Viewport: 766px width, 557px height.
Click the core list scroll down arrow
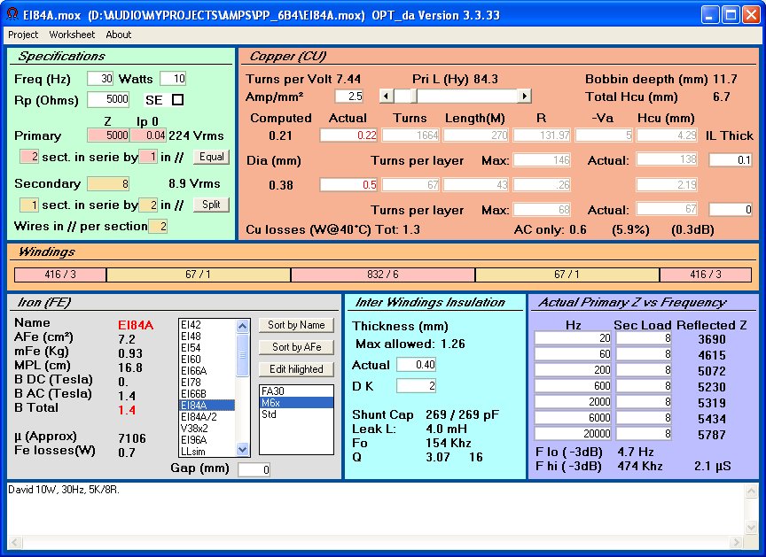click(243, 449)
